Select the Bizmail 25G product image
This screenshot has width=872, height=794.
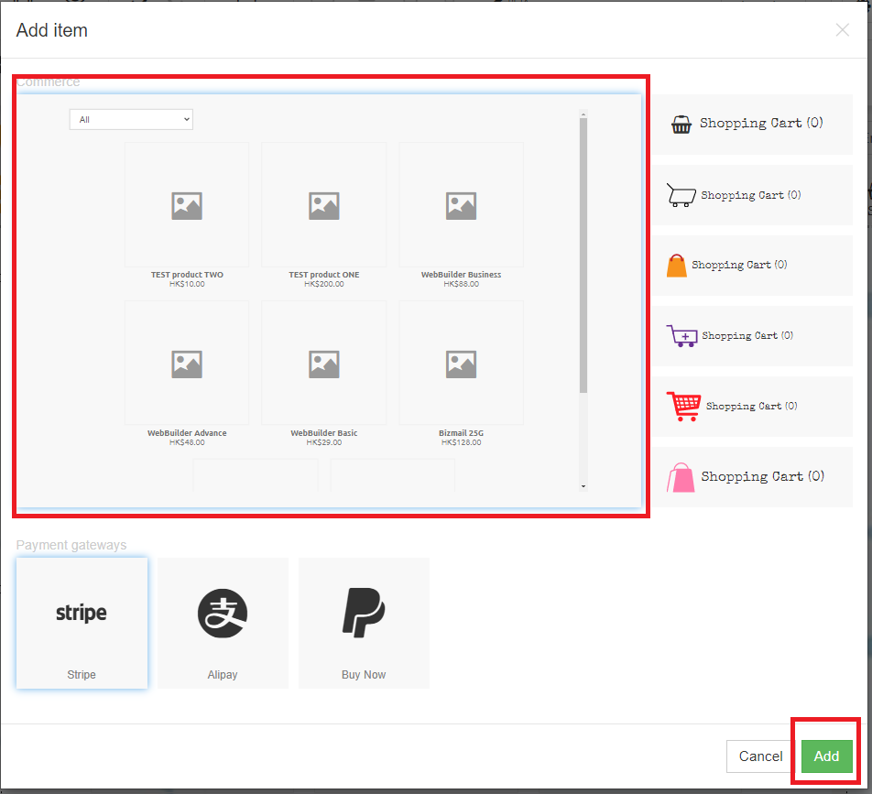point(461,364)
